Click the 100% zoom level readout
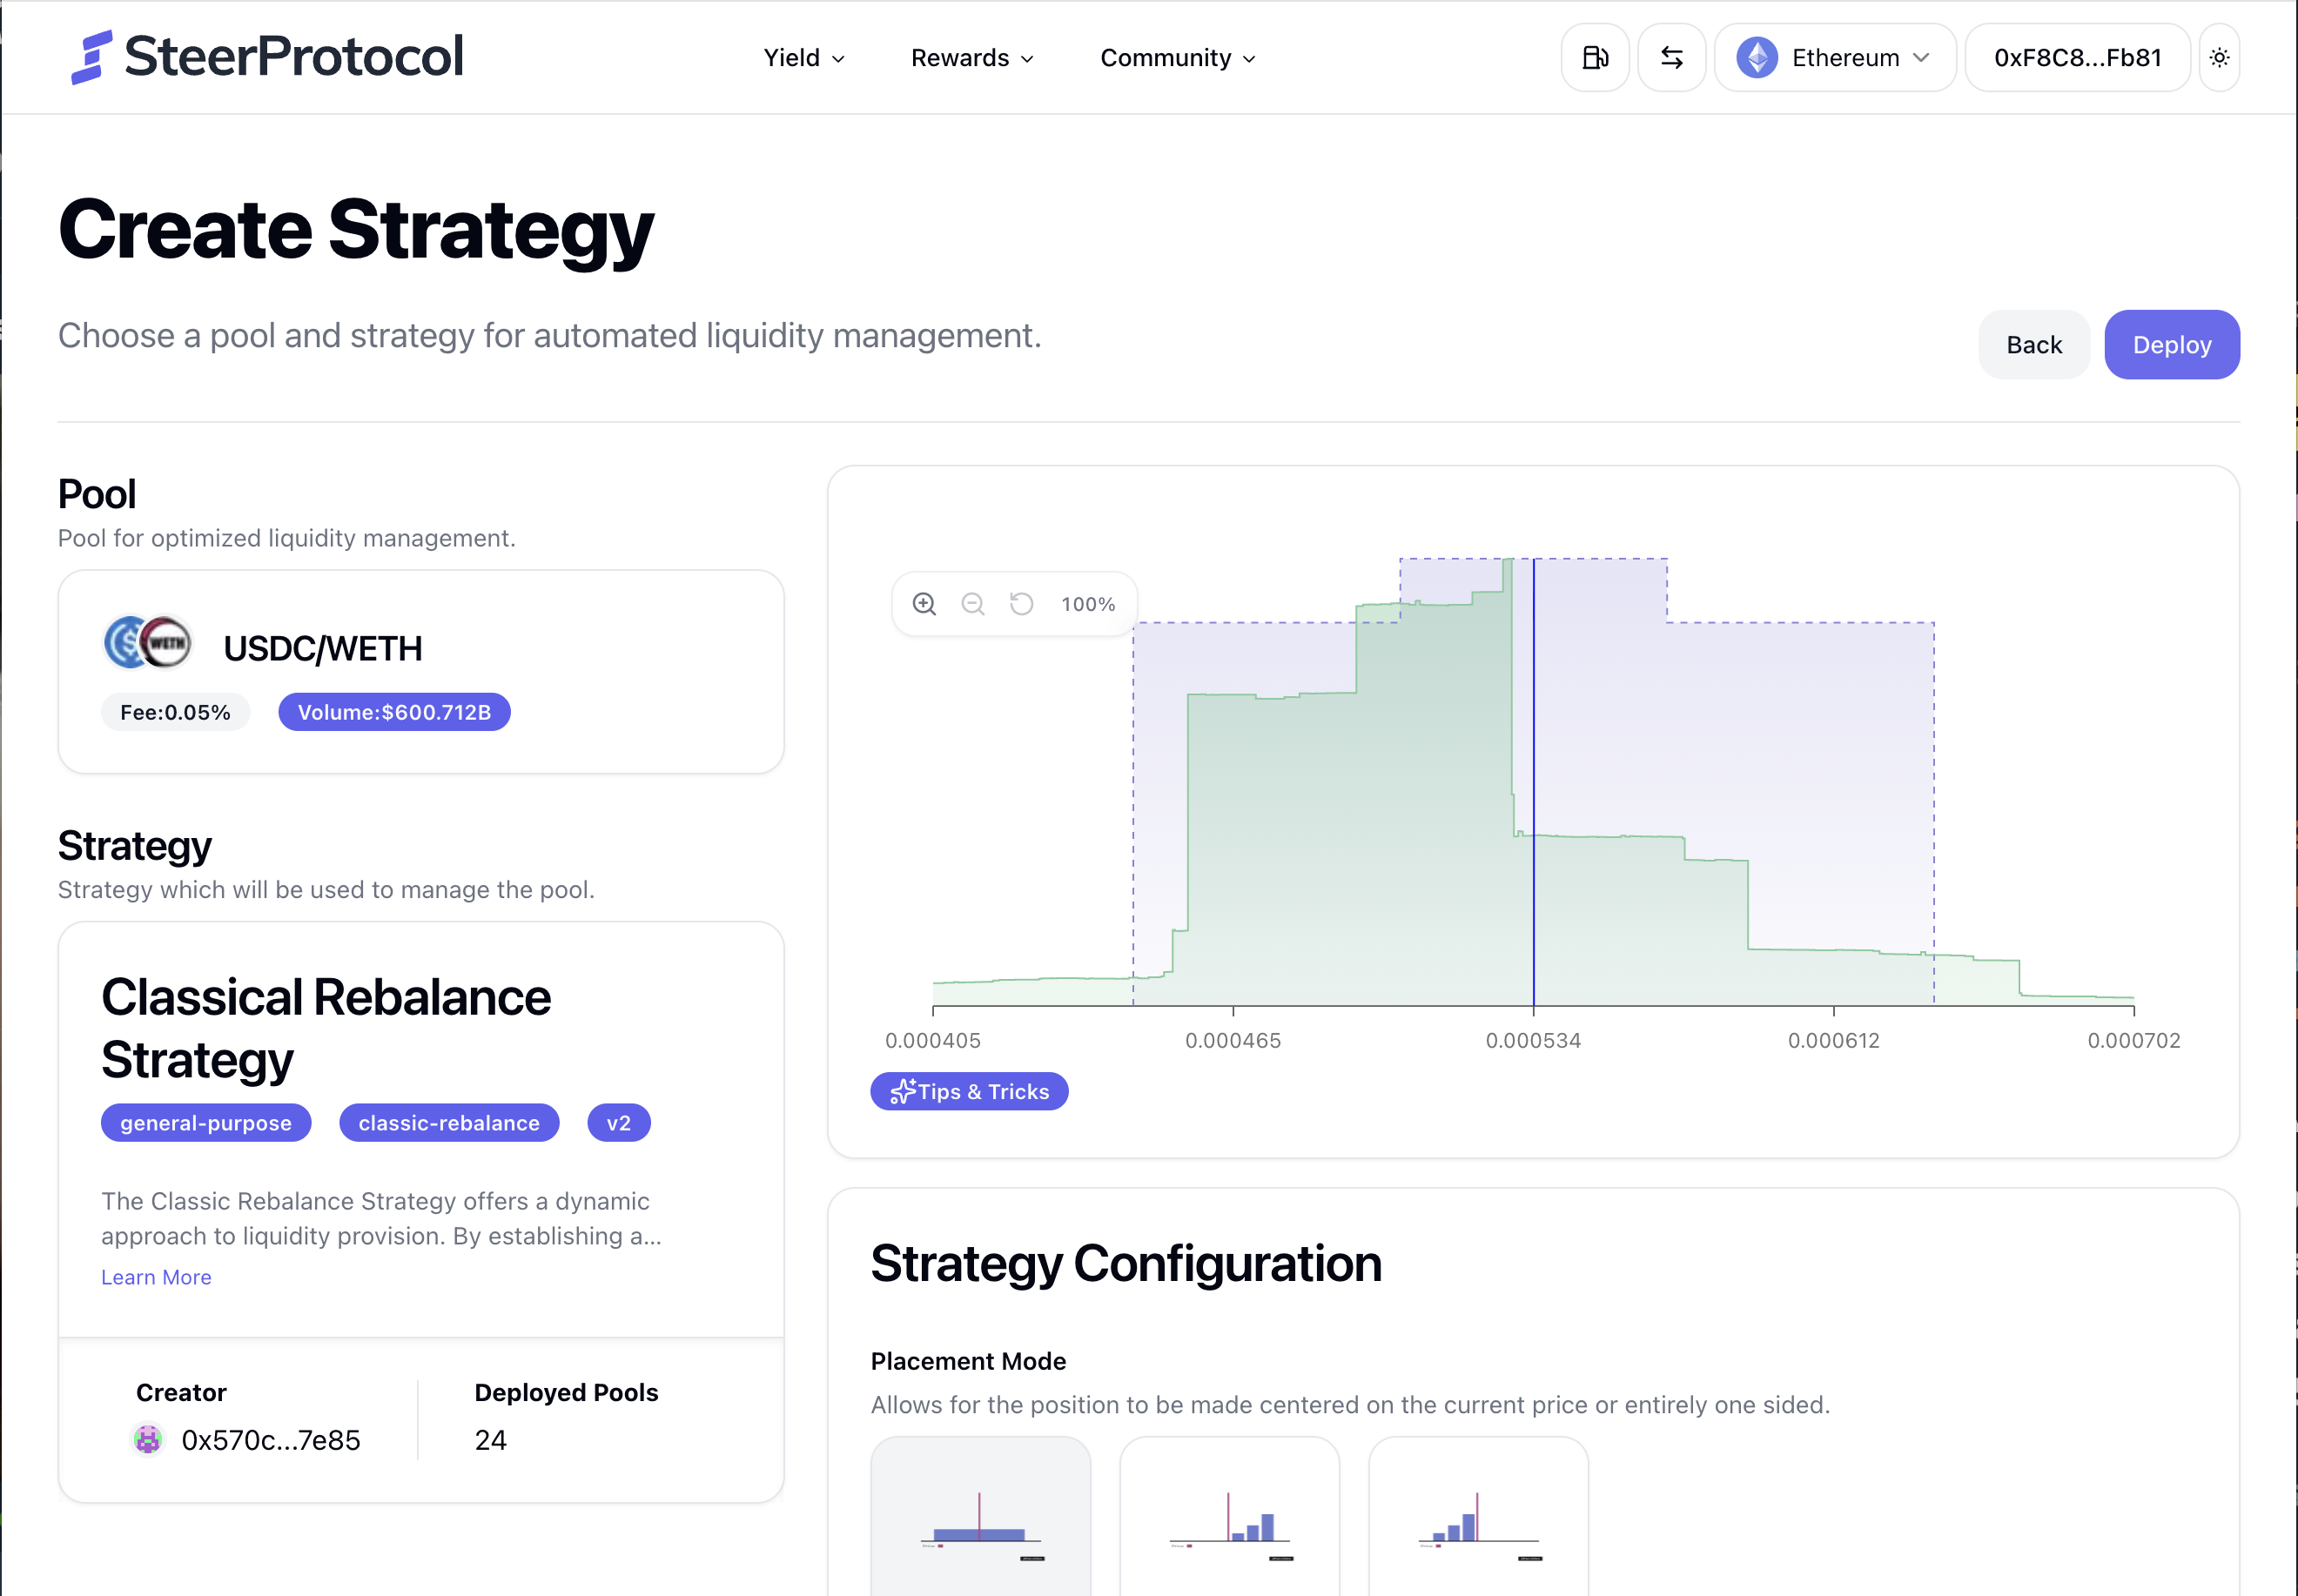The width and height of the screenshot is (2298, 1596). click(1088, 604)
